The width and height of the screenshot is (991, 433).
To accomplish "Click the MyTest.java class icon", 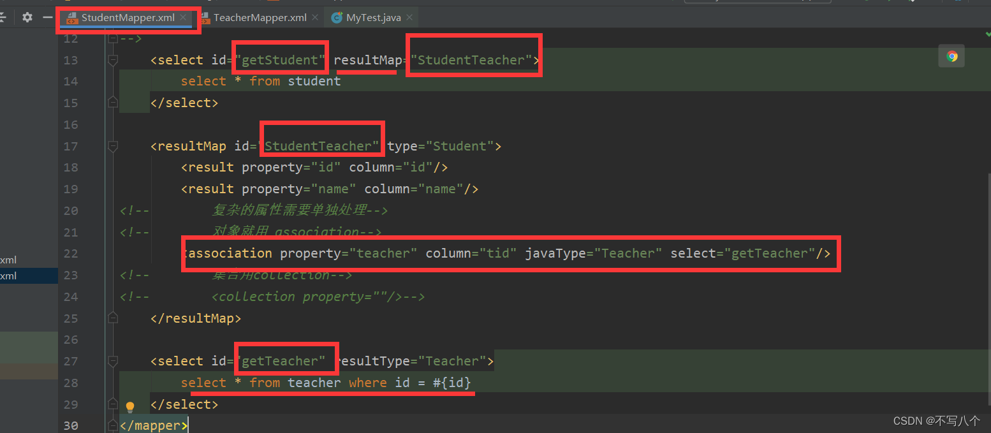I will (337, 18).
